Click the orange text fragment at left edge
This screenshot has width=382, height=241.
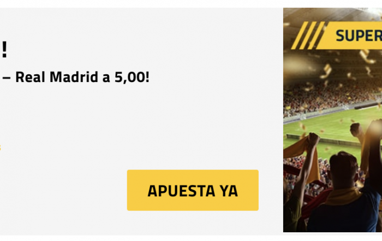click(1, 148)
